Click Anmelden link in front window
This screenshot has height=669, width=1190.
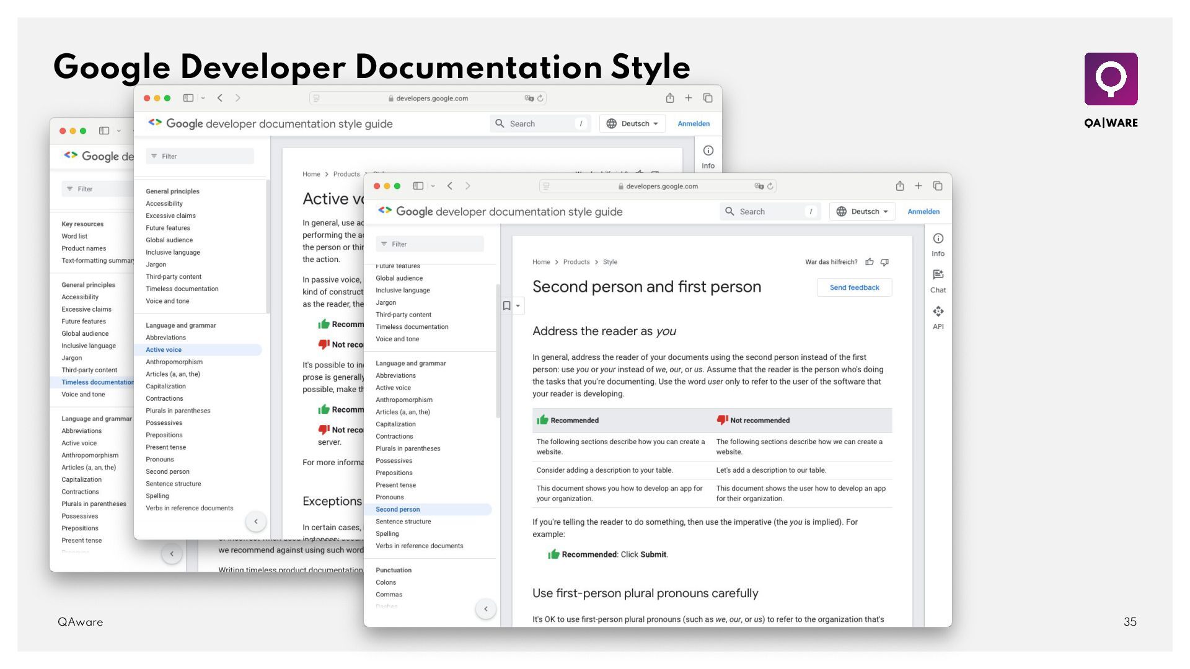tap(923, 212)
